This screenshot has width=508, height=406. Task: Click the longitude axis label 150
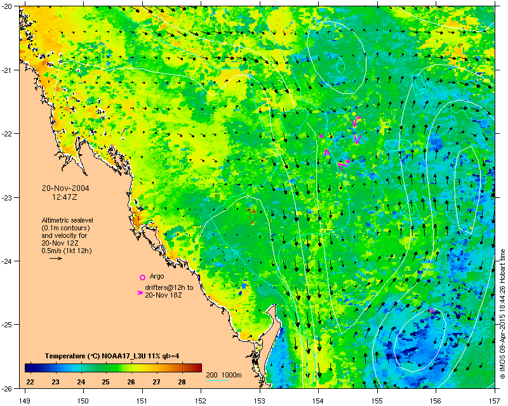point(84,401)
